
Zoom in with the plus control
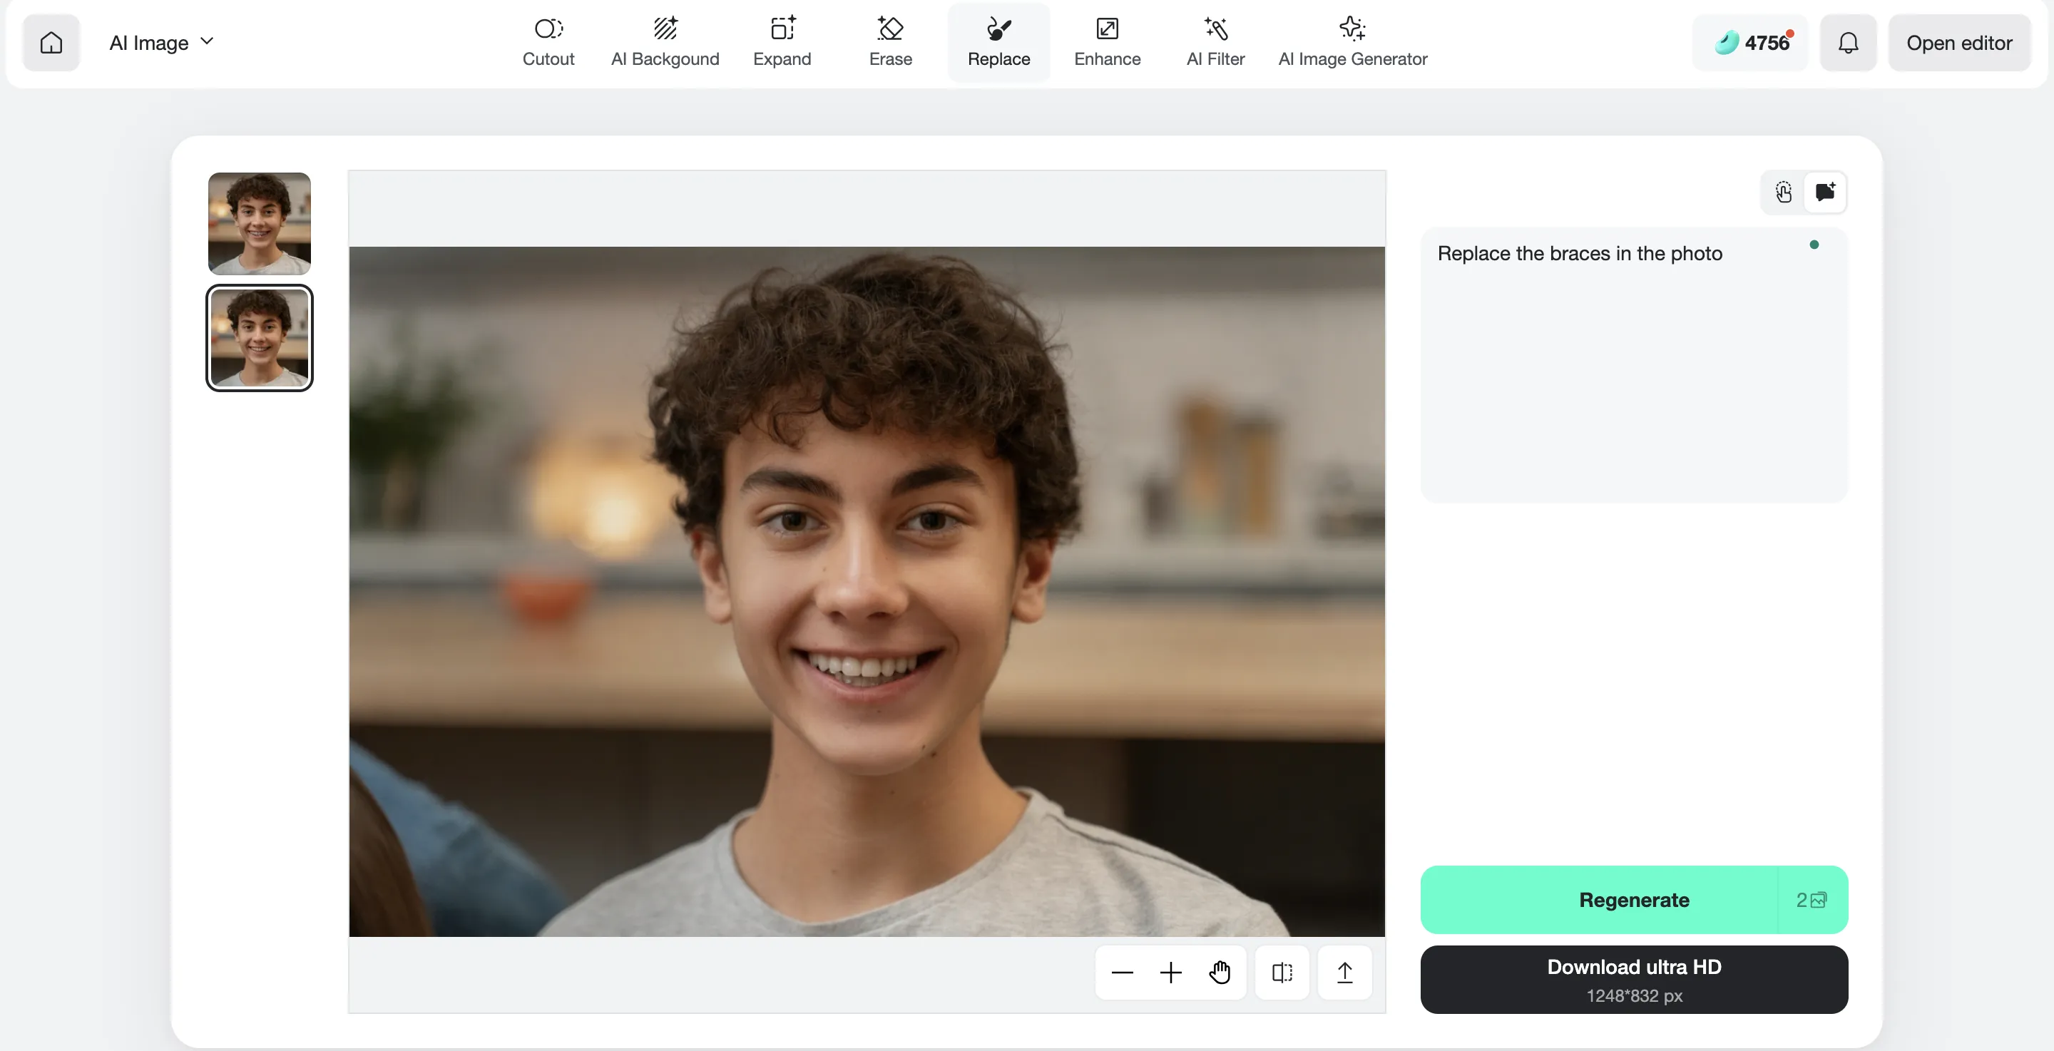(1170, 972)
